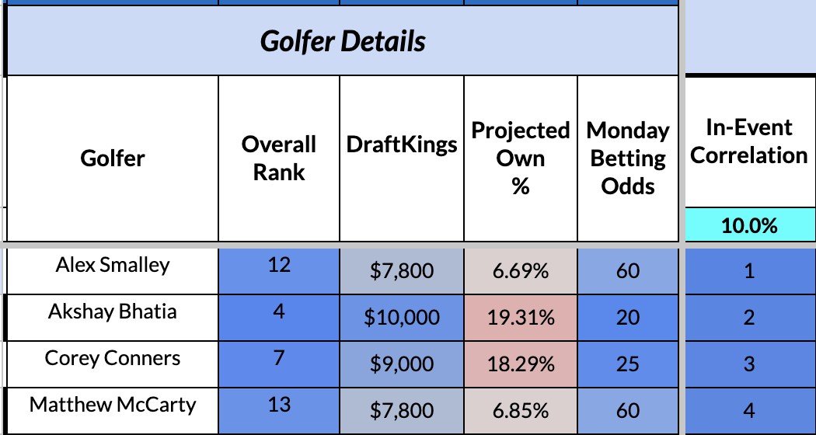Select the 6.69% projected ownership cell

[x=521, y=271]
